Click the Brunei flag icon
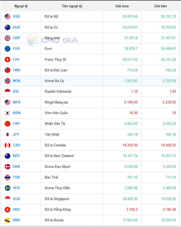 tap(8, 220)
